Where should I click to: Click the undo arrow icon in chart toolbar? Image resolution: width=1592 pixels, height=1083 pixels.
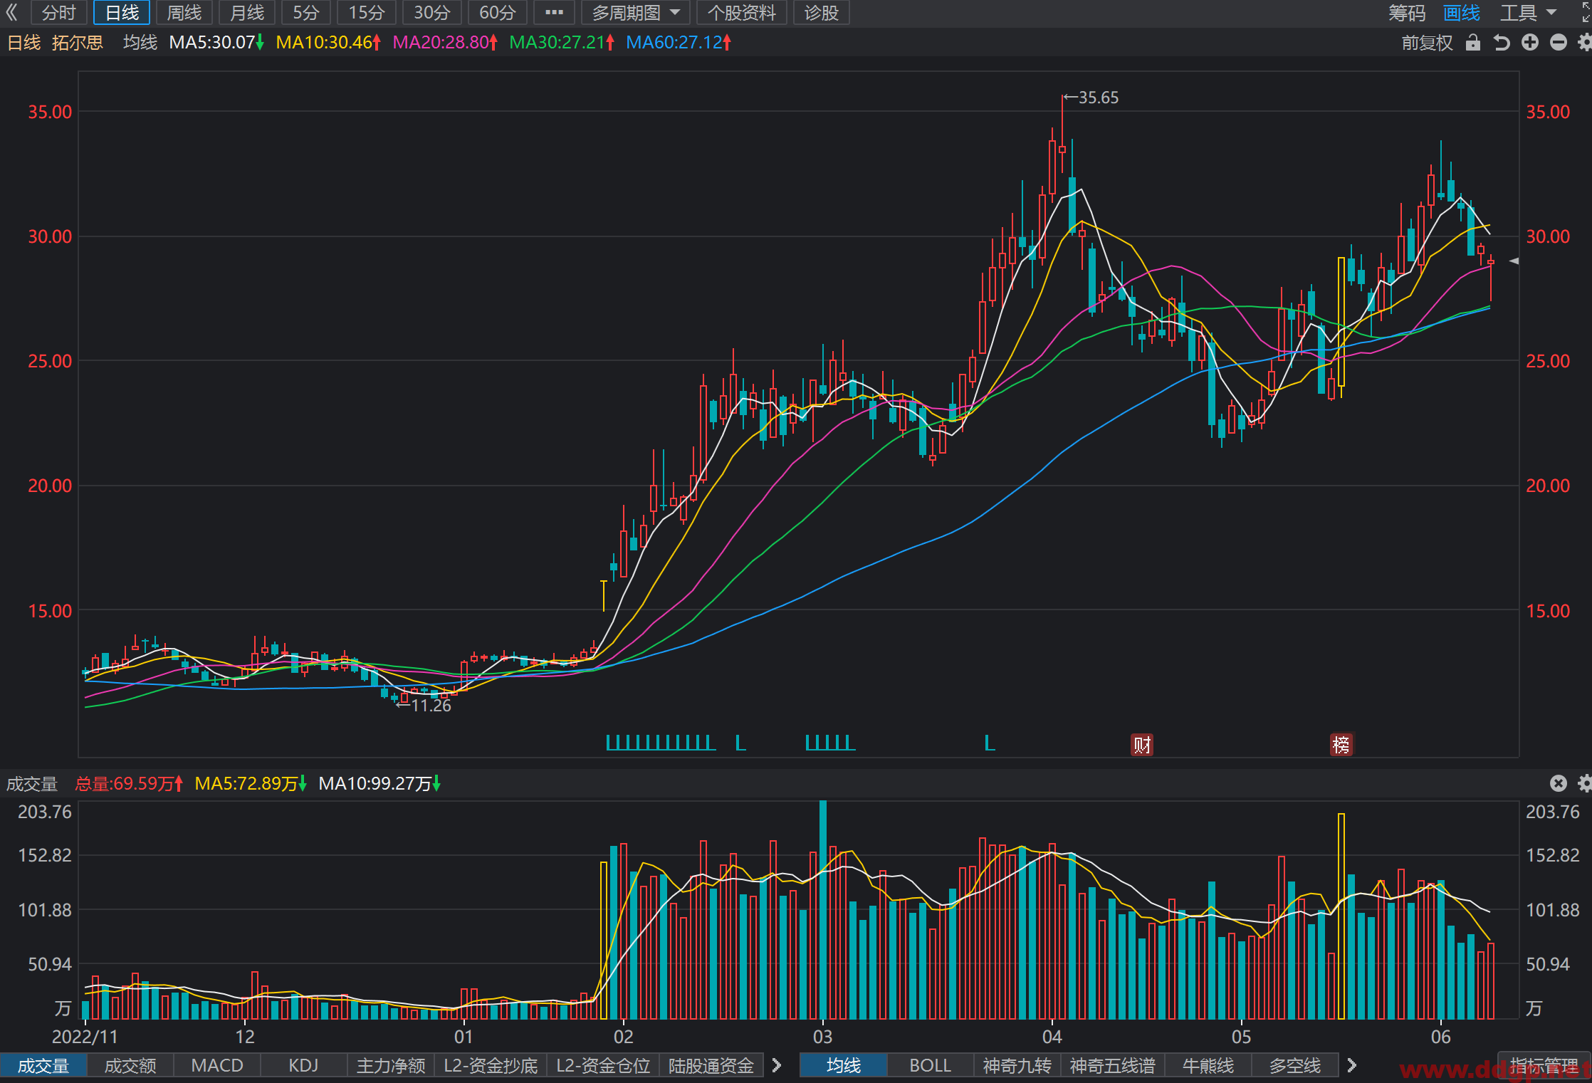pos(1502,43)
